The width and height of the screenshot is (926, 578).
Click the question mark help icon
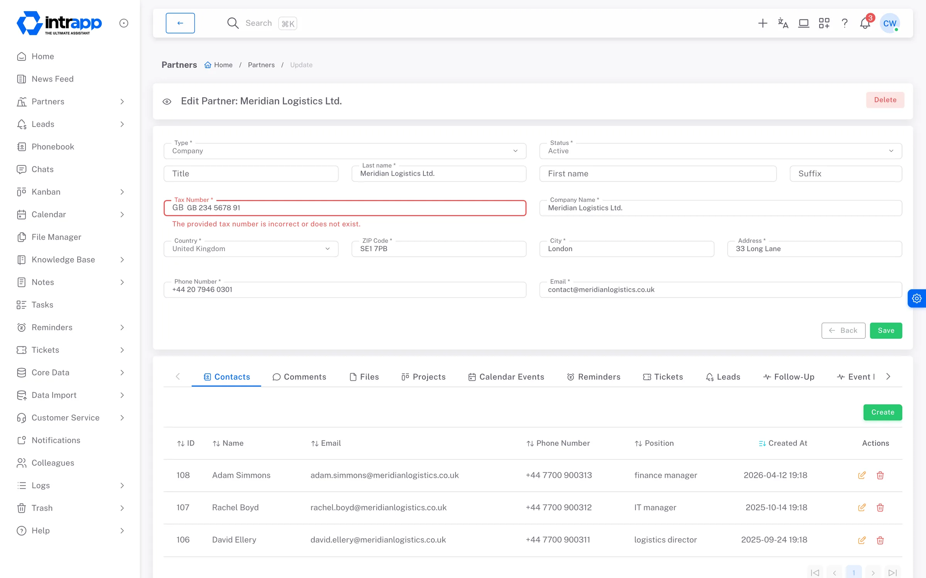click(x=845, y=23)
